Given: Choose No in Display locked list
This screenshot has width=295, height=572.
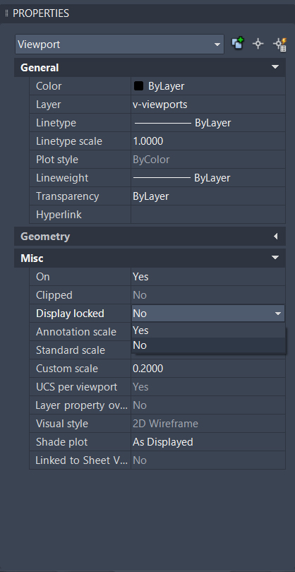Looking at the screenshot, I should pyautogui.click(x=208, y=345).
